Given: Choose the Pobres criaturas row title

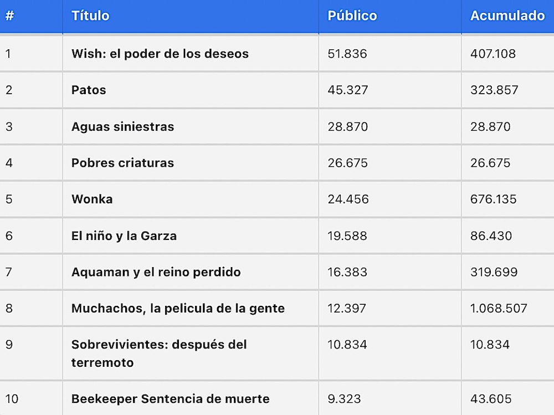Looking at the screenshot, I should click(x=122, y=163).
